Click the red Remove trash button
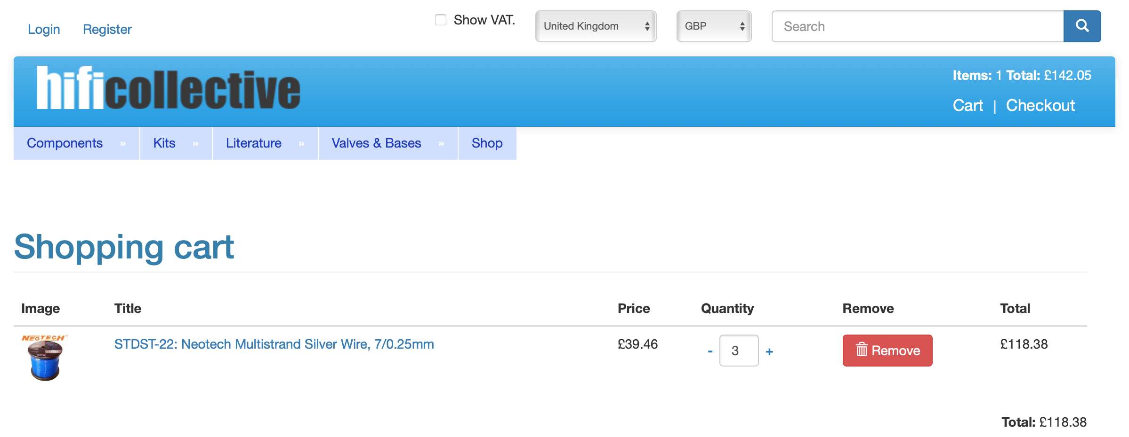Viewport: 1129px width, 437px height. tap(887, 351)
